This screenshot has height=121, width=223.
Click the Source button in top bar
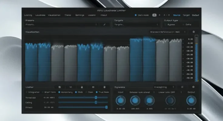(x=177, y=15)
